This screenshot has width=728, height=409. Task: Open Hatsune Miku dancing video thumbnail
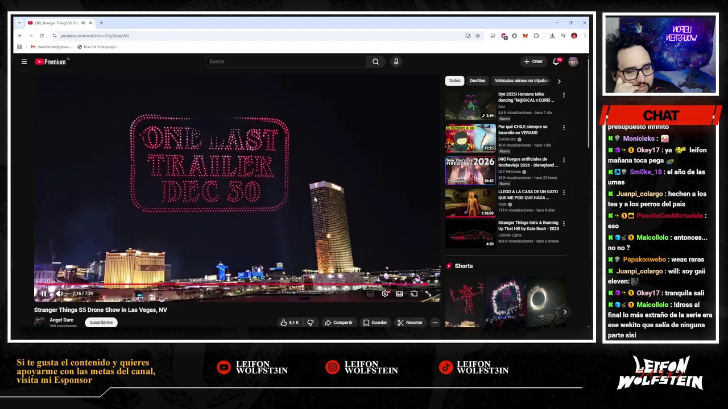coord(470,106)
